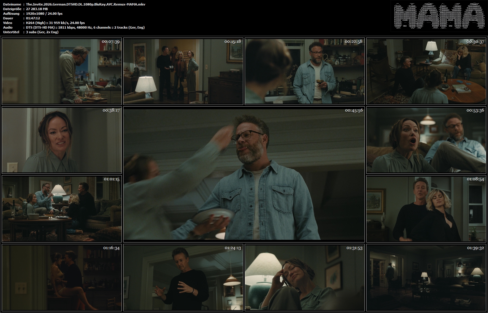Viewport: 488px width, 313px height.
Task: Open the thumbnail timestamped 00:38:17
Action: click(x=62, y=140)
